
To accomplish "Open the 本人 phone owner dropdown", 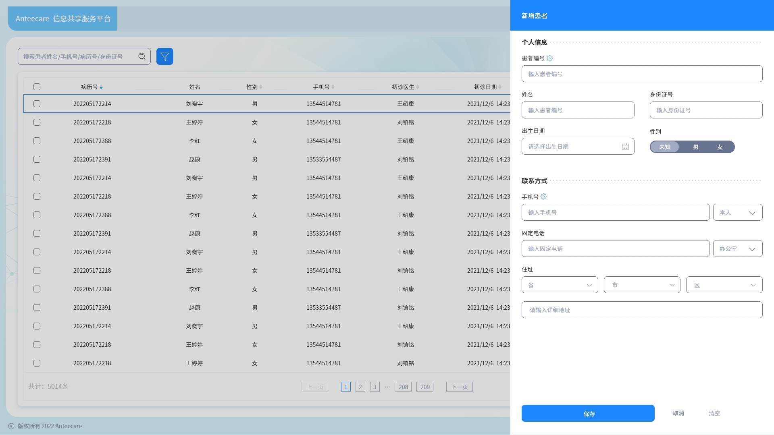I will coord(737,213).
